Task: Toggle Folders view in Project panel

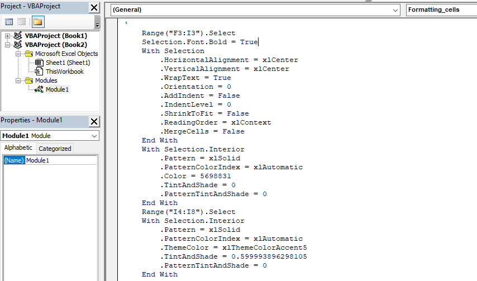Action: tap(38, 22)
